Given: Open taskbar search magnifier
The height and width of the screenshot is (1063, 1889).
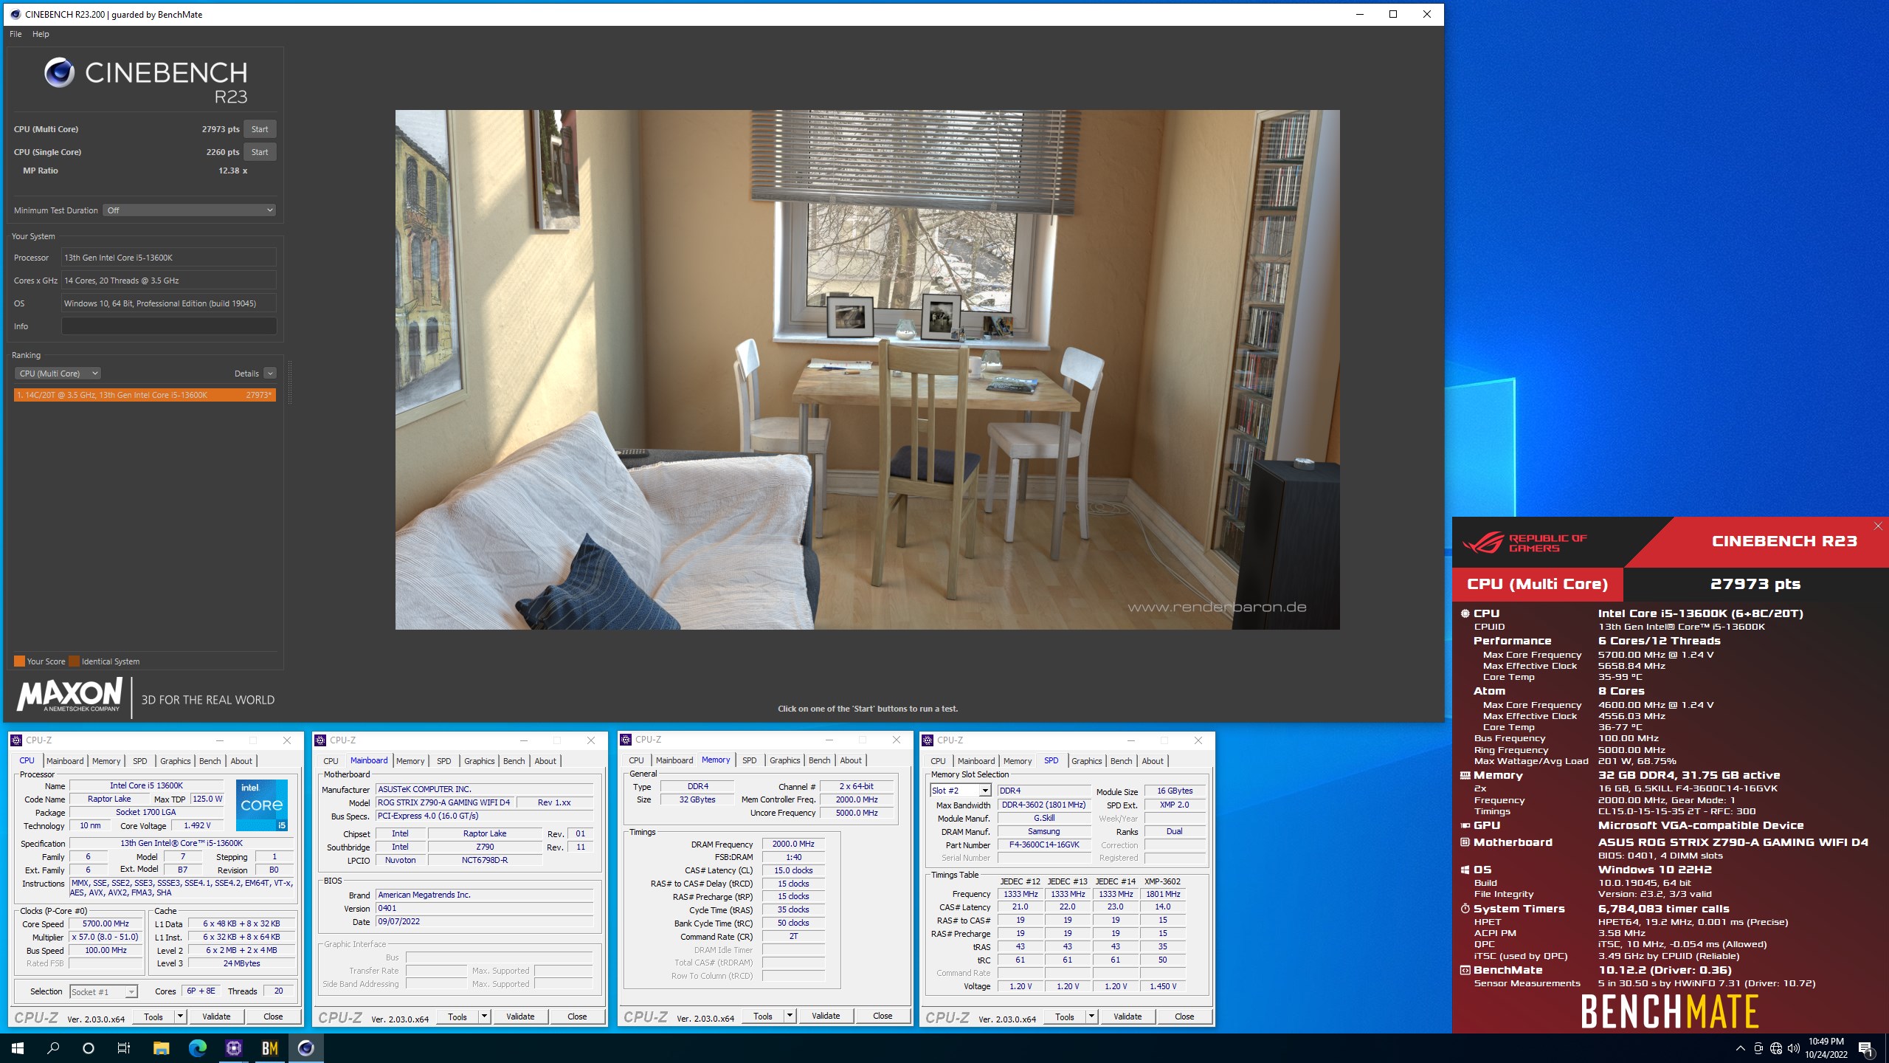Looking at the screenshot, I should [53, 1047].
